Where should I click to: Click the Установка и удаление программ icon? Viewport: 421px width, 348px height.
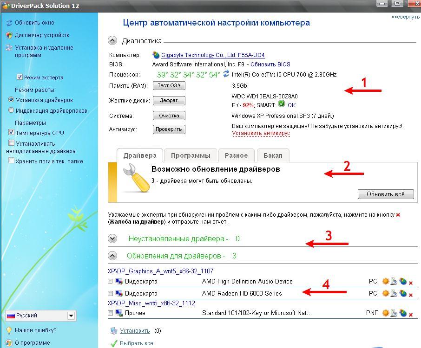pyautogui.click(x=9, y=48)
